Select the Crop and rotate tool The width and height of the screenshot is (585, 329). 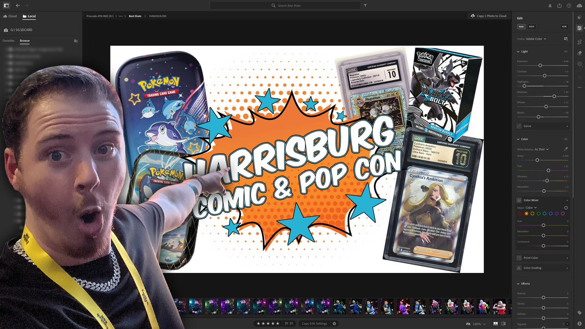(x=579, y=41)
